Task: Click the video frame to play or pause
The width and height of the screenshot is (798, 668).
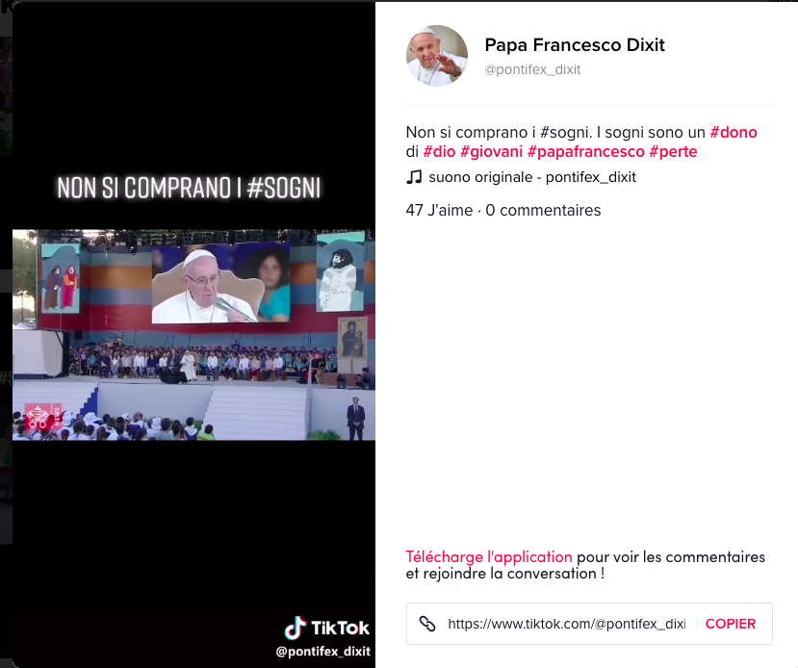Action: coord(193,334)
